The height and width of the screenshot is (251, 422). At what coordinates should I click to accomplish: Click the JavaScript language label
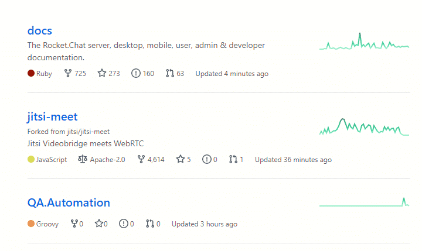[52, 160]
